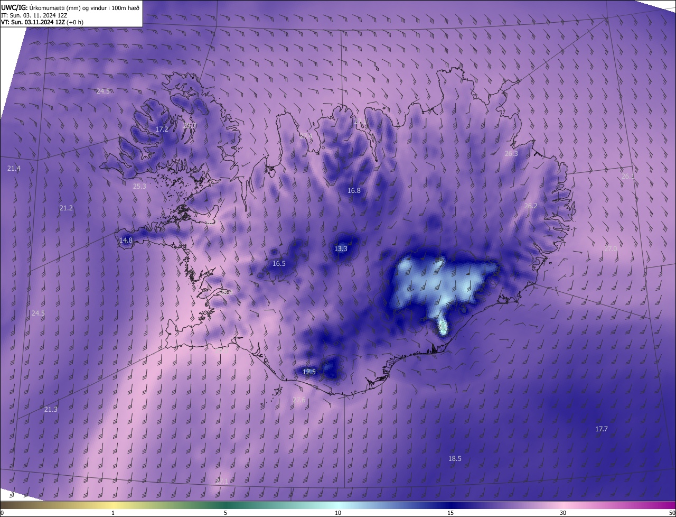This screenshot has height=517, width=676.
Task: Click the 21.4 value label
Action: (x=14, y=168)
